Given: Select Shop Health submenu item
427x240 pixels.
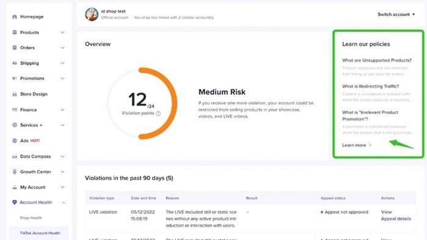Looking at the screenshot, I should point(30,218).
